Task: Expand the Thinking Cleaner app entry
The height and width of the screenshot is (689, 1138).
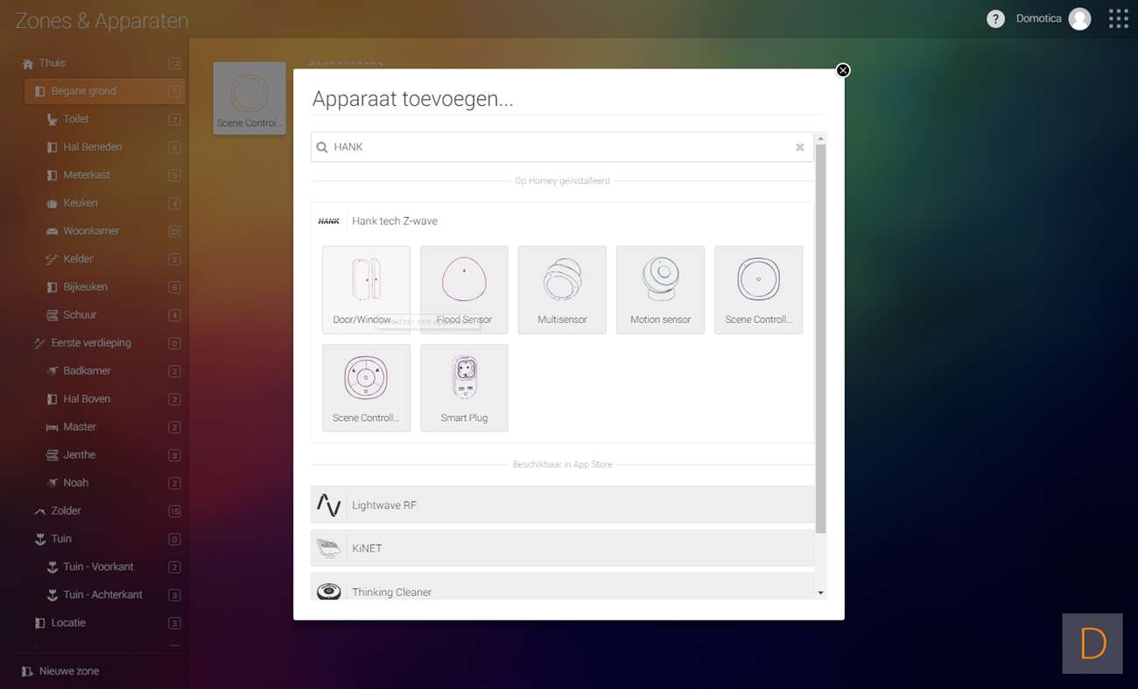Action: point(562,590)
